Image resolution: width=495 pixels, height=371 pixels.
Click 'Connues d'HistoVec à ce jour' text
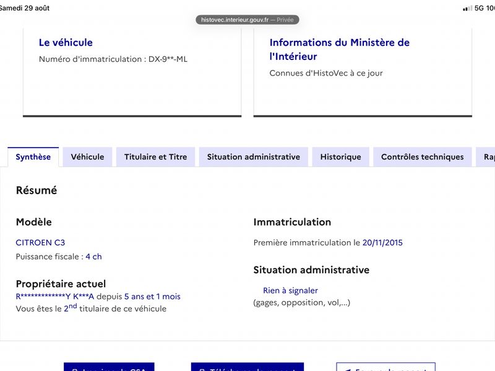click(326, 73)
